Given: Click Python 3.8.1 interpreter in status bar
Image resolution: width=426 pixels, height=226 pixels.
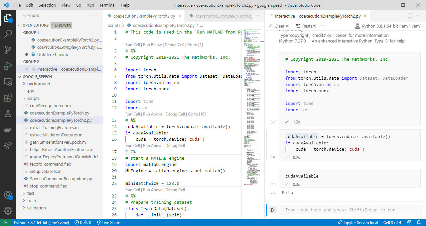Looking at the screenshot, I should pyautogui.click(x=41, y=222).
